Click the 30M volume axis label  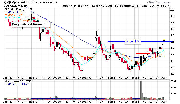(173, 81)
